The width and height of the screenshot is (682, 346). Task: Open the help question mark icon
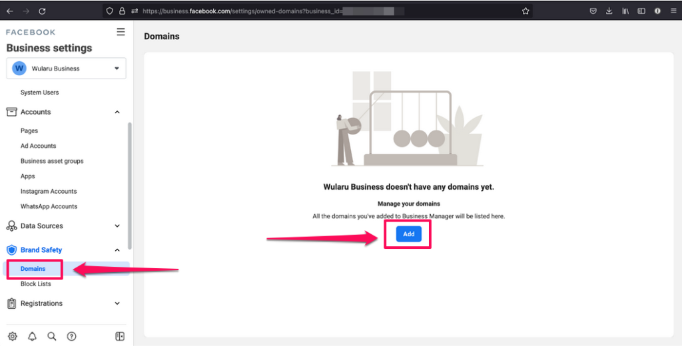pos(71,336)
